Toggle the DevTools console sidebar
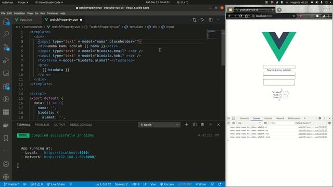The width and height of the screenshot is (333, 187). point(228,123)
